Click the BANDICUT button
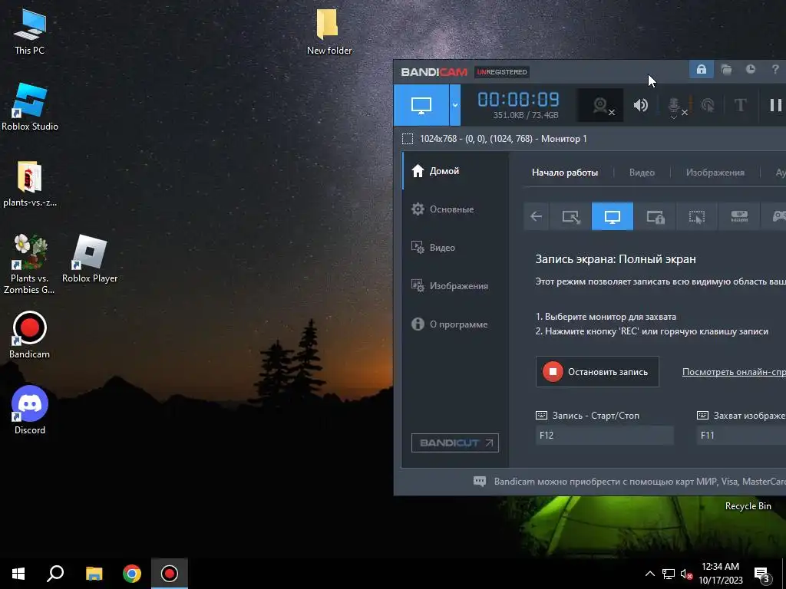Screen dimensions: 786x589 coord(454,443)
